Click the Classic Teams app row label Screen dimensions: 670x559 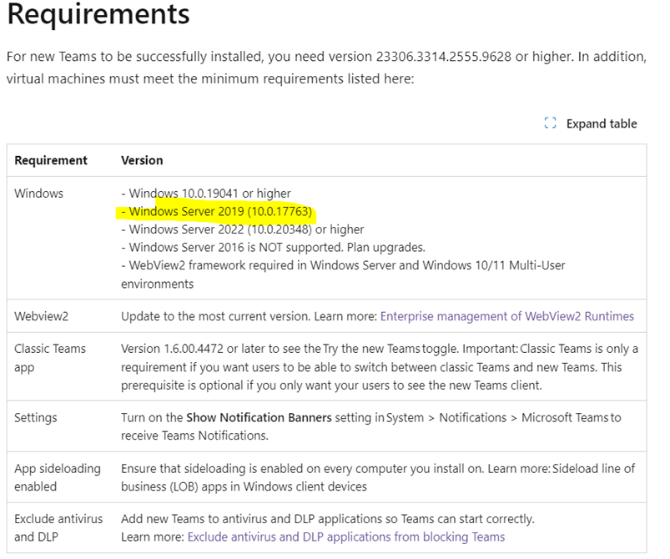[50, 358]
